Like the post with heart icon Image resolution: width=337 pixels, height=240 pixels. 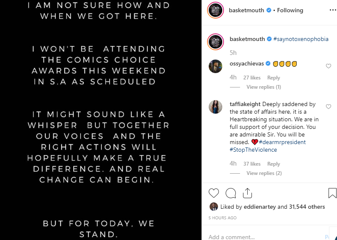click(214, 193)
